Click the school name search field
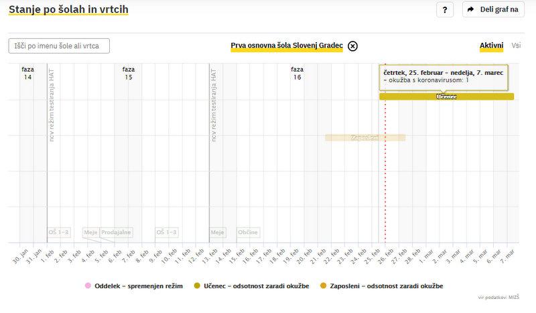 (x=59, y=45)
